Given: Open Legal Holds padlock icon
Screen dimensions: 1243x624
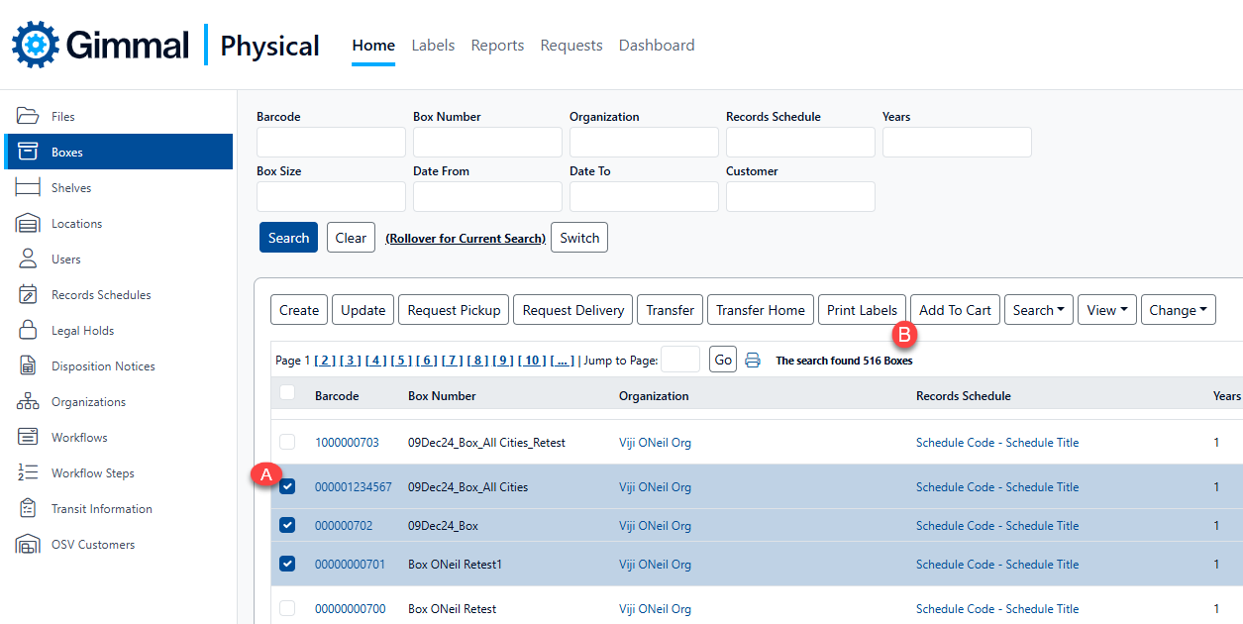Looking at the screenshot, I should pos(27,330).
